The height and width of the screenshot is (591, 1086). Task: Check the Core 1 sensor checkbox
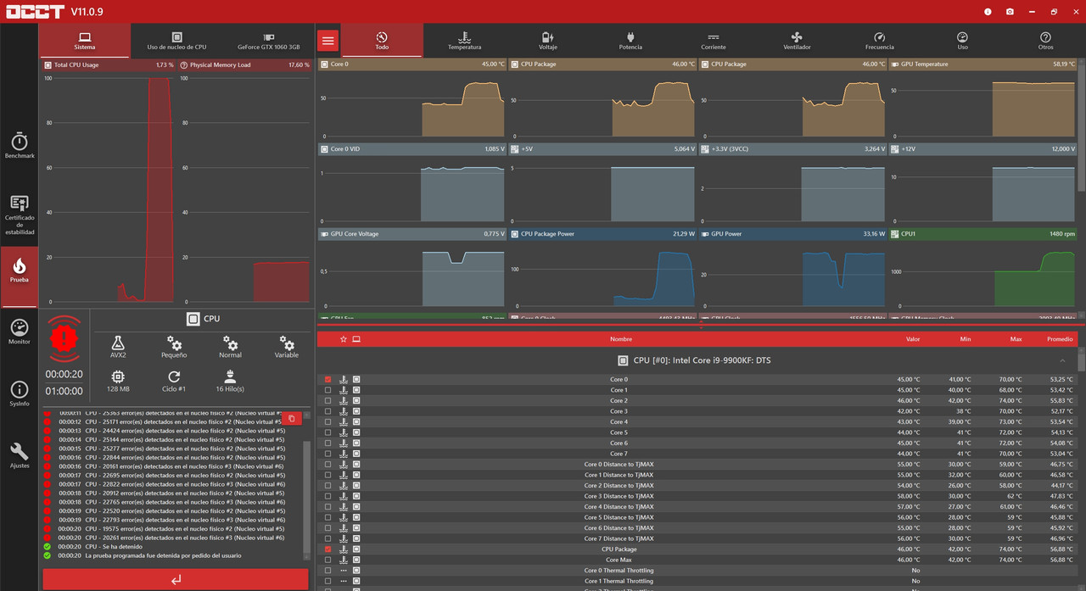click(328, 390)
